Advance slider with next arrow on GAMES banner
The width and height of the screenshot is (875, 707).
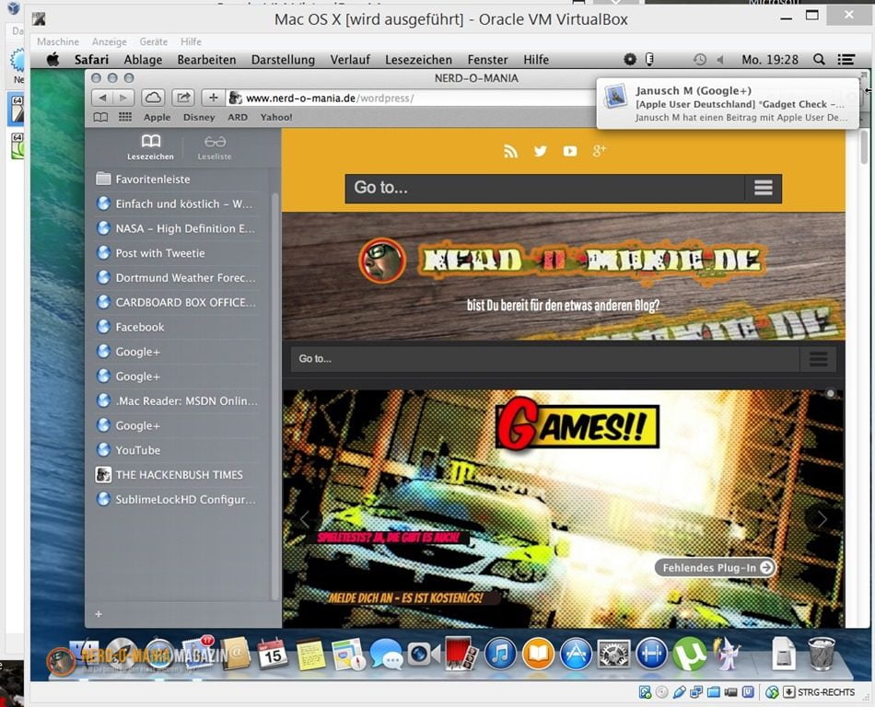click(x=822, y=519)
